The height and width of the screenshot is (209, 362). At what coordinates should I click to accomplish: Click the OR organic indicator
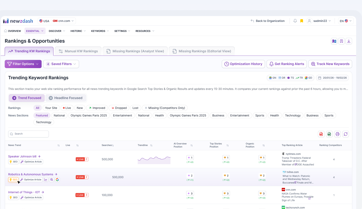coord(282,78)
